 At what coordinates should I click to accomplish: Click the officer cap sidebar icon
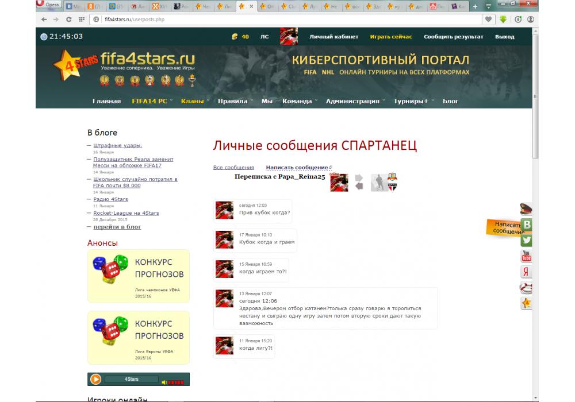click(x=526, y=210)
